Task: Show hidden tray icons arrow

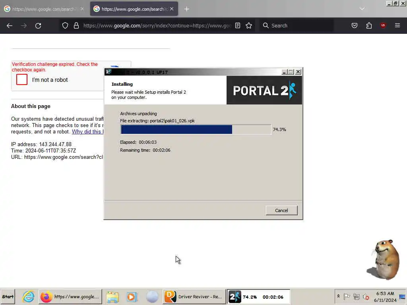Action: 339,296
